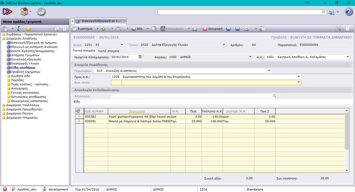Image resolution: width=355 pixels, height=192 pixels.
Task: Click the round cancel icon after Καταχώριση
Action: (195, 29)
